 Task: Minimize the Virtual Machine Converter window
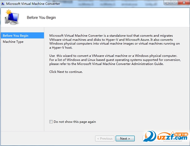pos(167,3)
